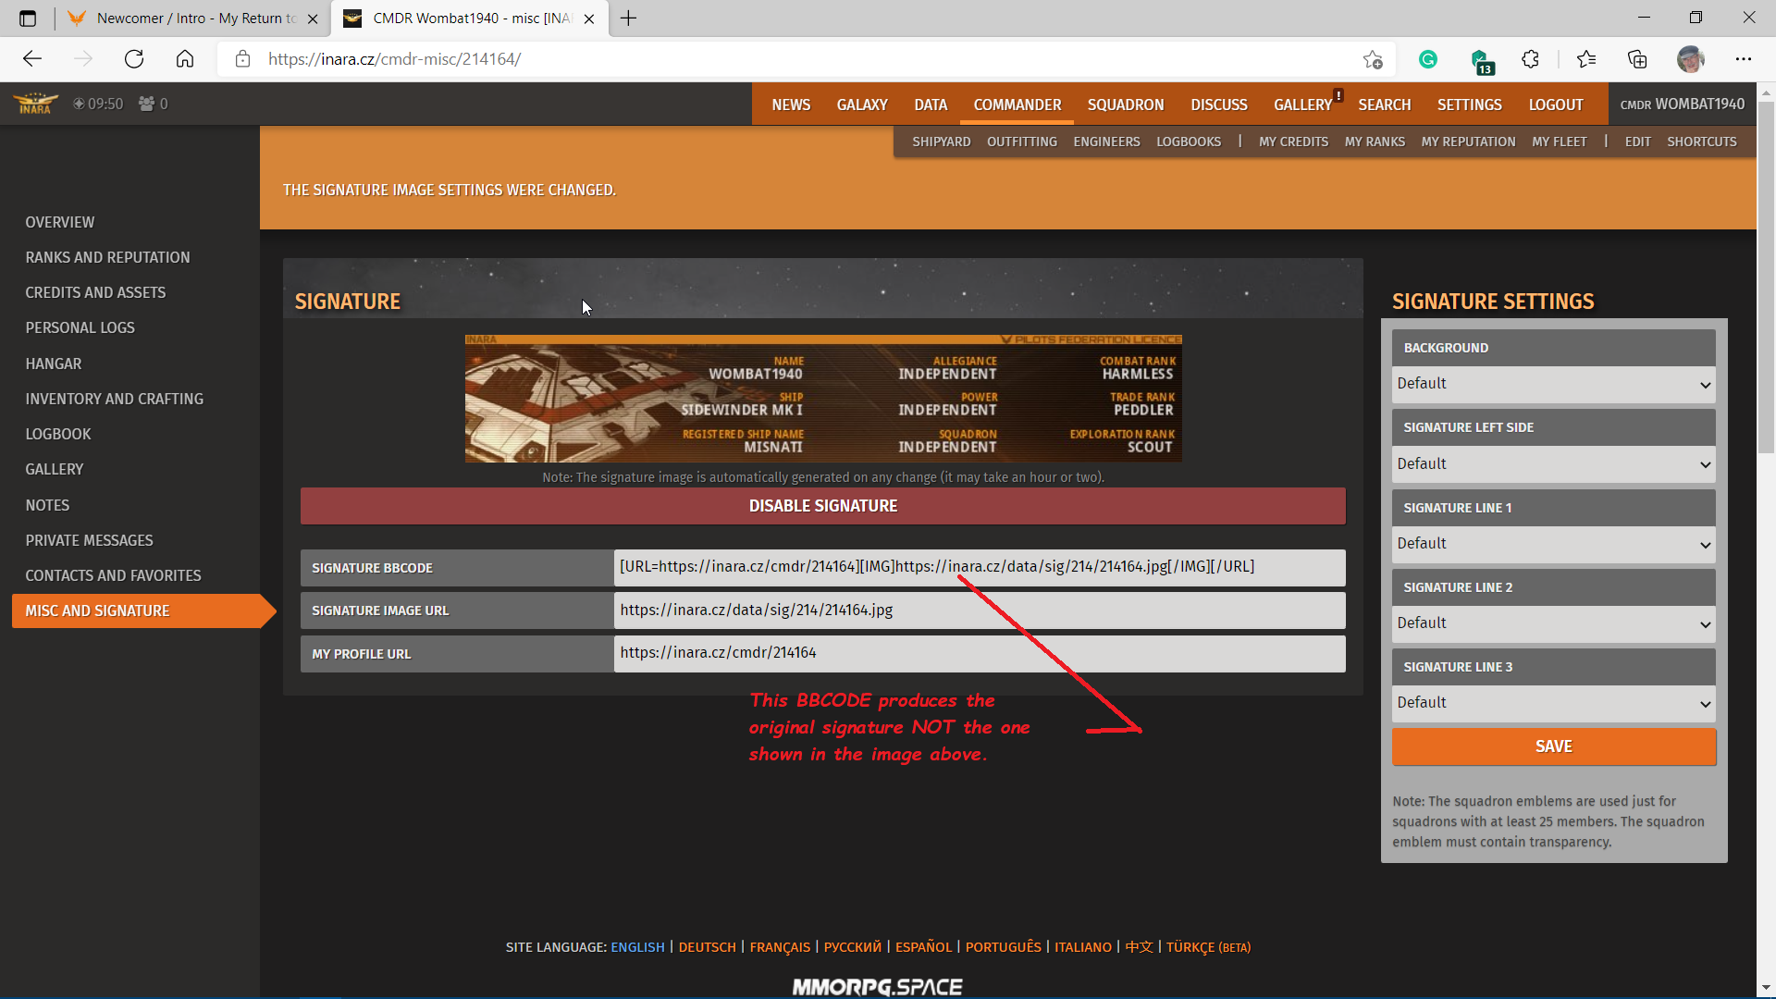This screenshot has width=1776, height=999.
Task: Open the browser home page icon
Action: click(x=185, y=59)
